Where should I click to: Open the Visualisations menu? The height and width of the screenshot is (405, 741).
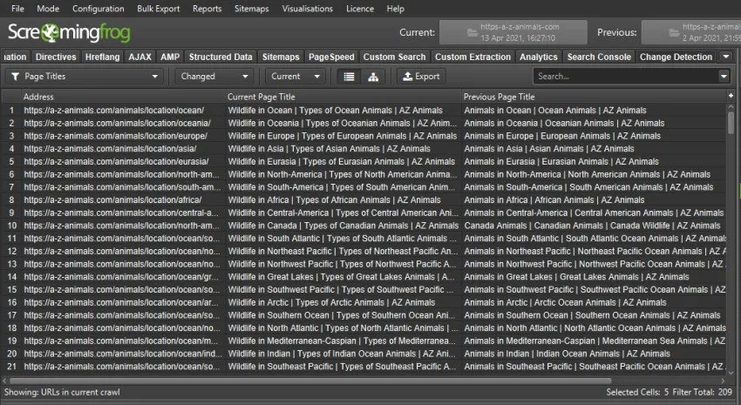pyautogui.click(x=295, y=8)
